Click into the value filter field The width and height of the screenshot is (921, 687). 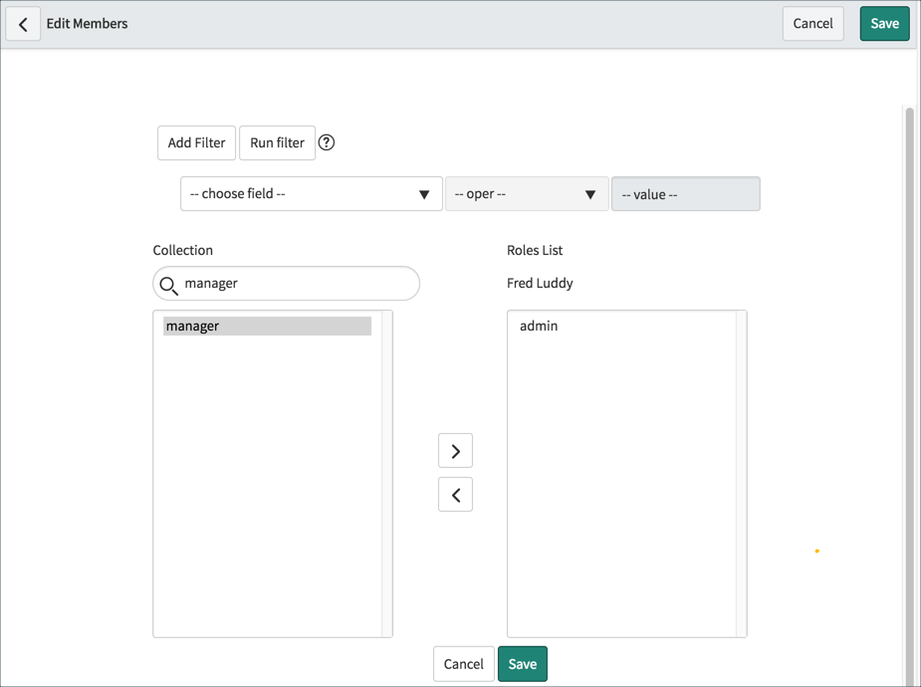point(685,194)
